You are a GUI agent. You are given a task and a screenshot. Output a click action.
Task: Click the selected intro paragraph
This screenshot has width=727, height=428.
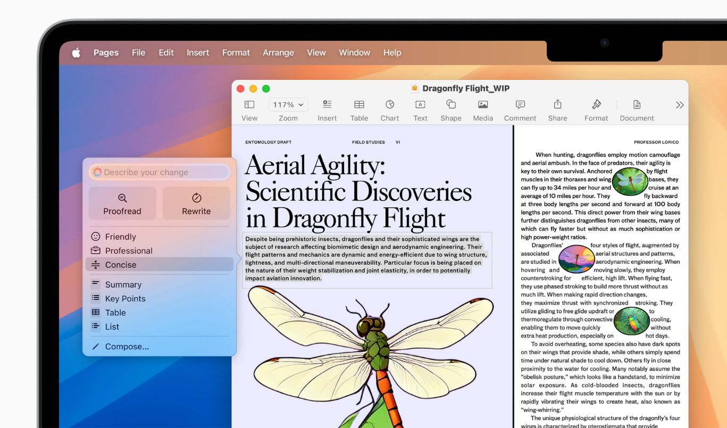[366, 259]
